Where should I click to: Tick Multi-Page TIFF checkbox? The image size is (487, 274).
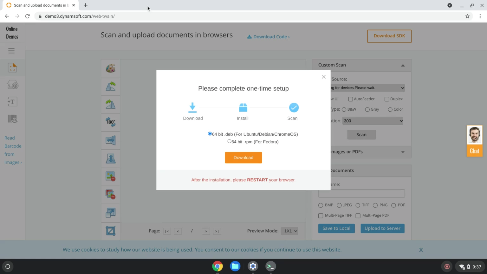321,216
